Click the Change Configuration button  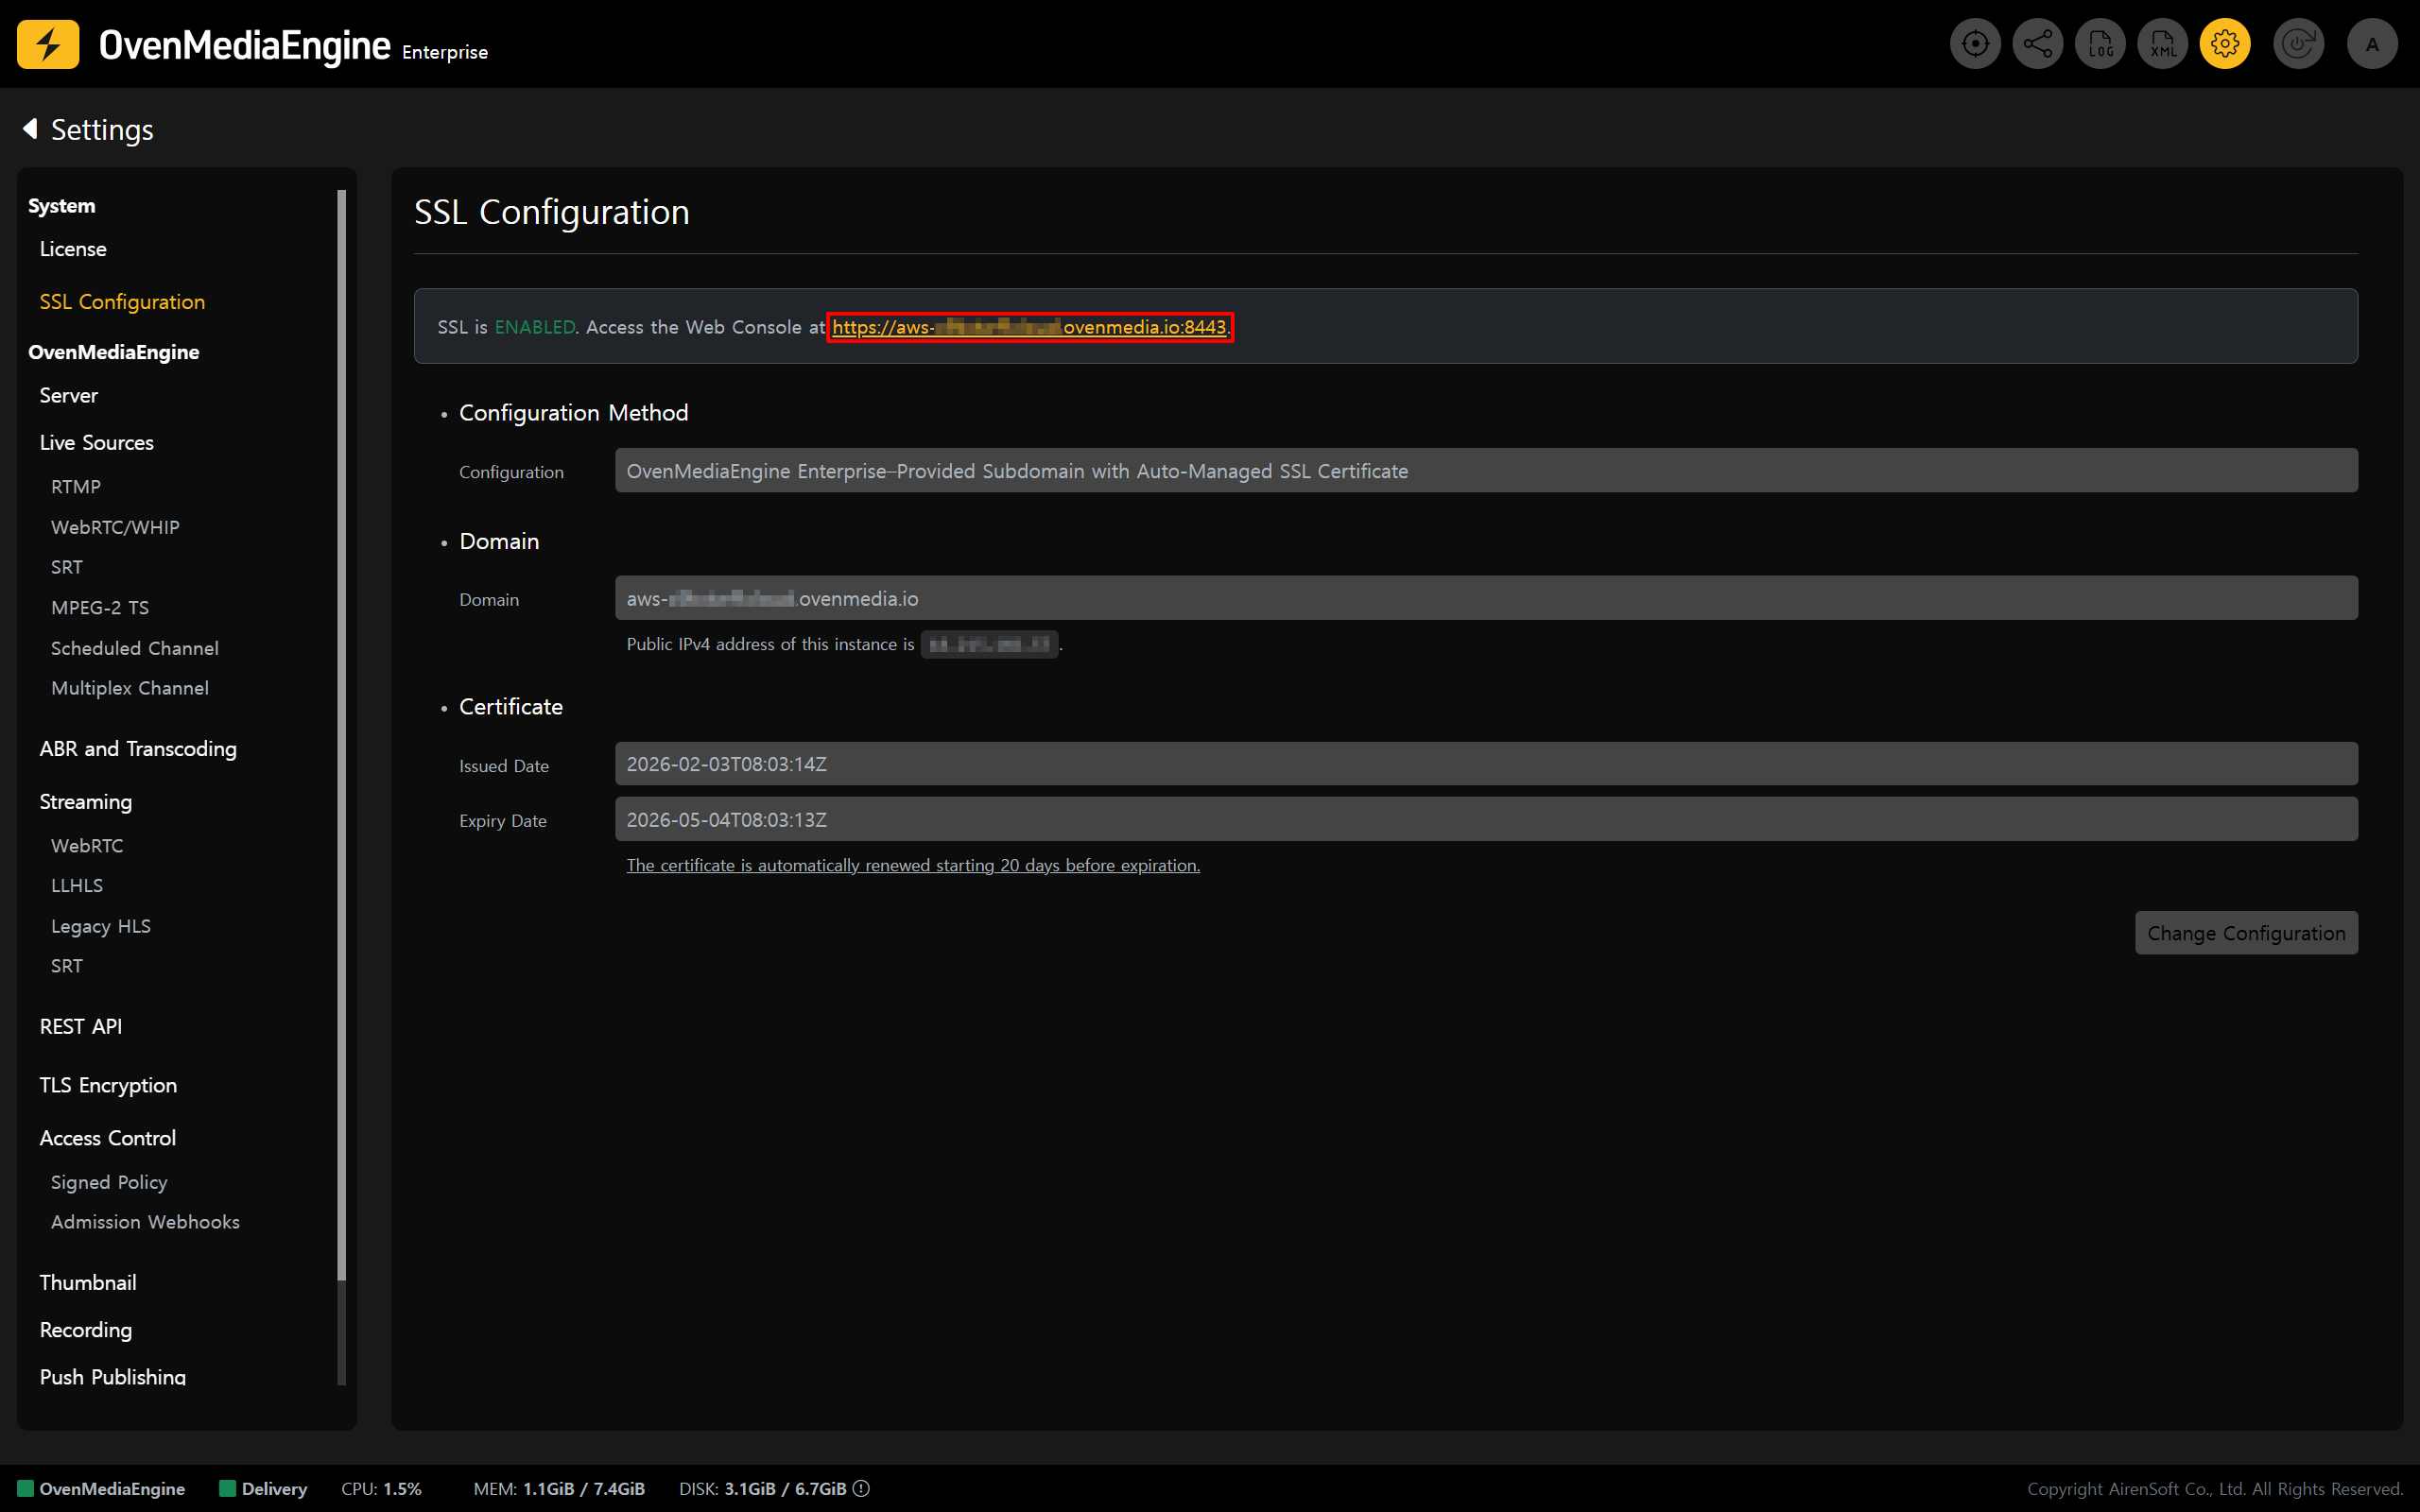click(2246, 933)
